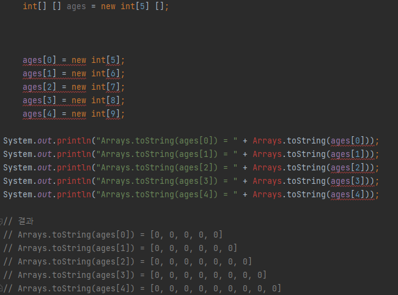The width and height of the screenshot is (398, 295).
Task: Click the '// 결과' comment line
Action: tap(18, 221)
